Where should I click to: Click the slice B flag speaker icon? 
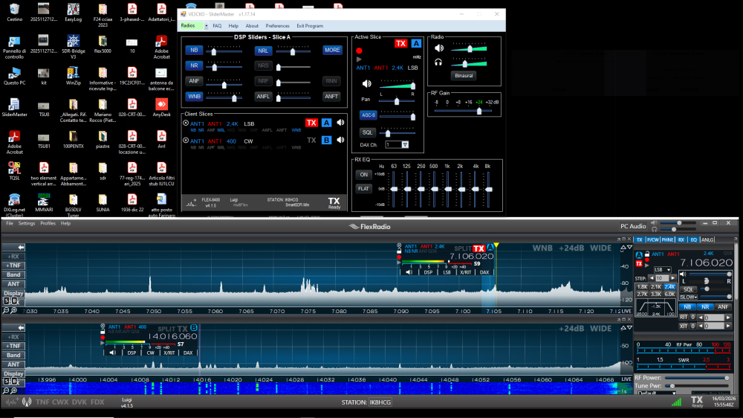(x=112, y=353)
